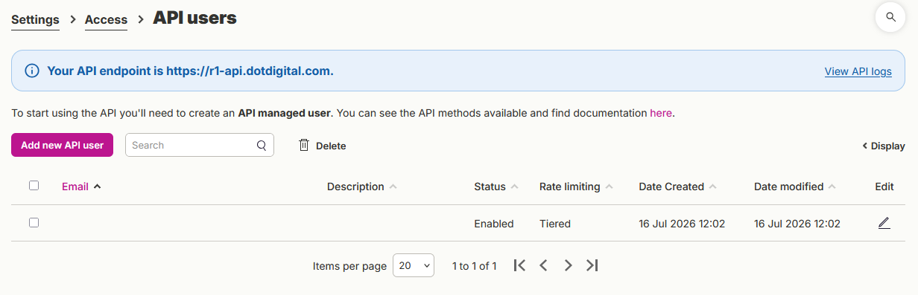Click the trash can Delete icon
The image size is (918, 295).
304,145
